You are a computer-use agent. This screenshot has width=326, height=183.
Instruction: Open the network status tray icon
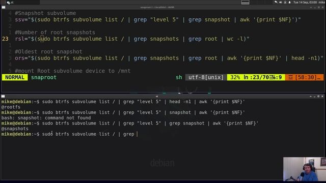(285, 3)
